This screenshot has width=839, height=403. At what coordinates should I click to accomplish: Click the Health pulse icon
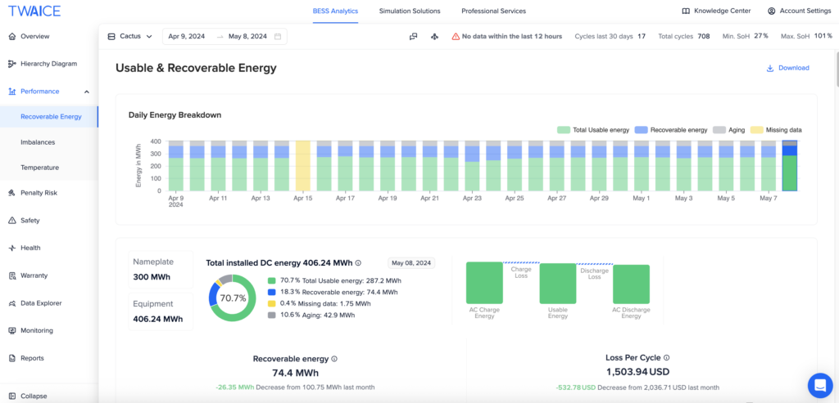(12, 248)
